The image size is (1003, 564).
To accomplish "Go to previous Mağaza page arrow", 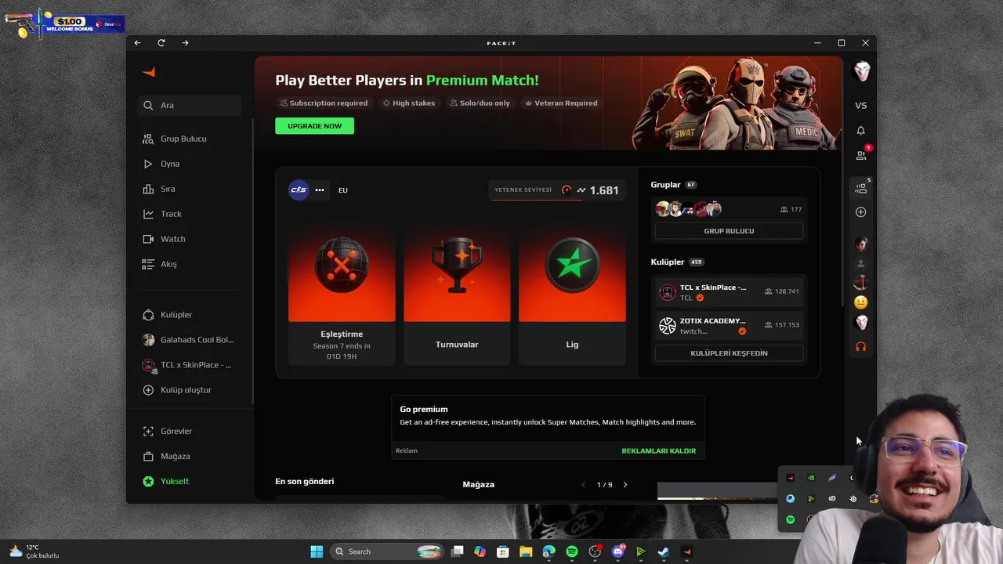I will pyautogui.click(x=583, y=485).
